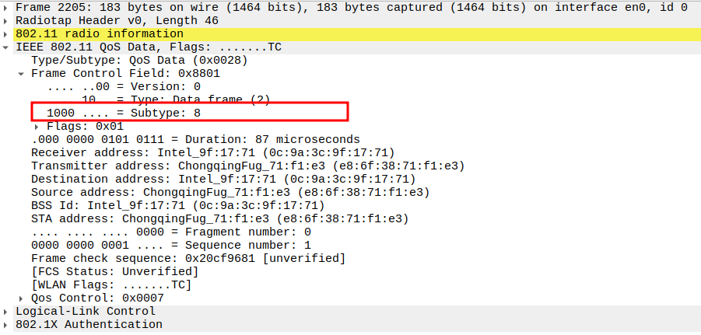Expand the Logical-Link Control section
The height and width of the screenshot is (335, 701).
(7, 311)
